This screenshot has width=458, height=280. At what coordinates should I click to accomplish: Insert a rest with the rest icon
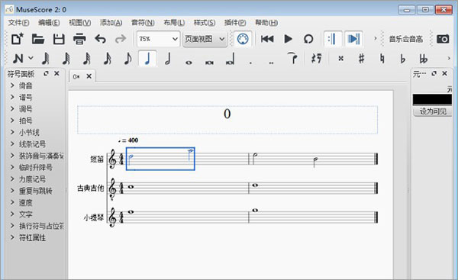pos(317,59)
